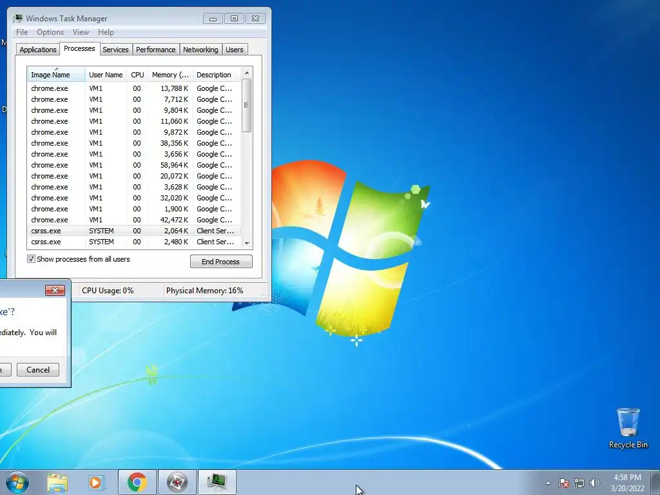
Task: Select chrome.exe row using 1,900 K
Action: click(x=134, y=209)
